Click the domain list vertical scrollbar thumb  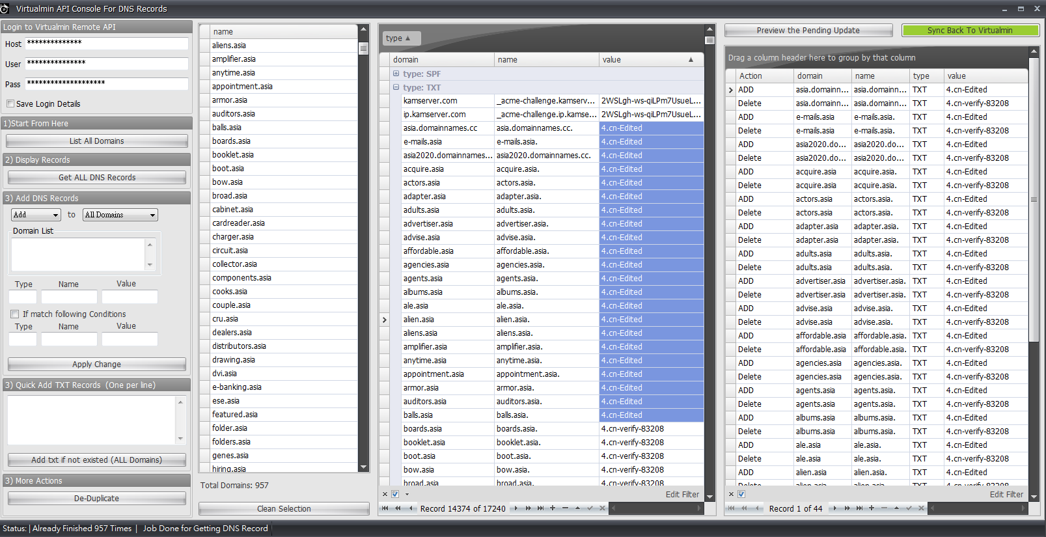point(364,48)
